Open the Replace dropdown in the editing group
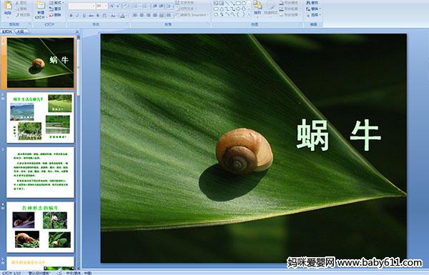The width and height of the screenshot is (429, 275). (313, 9)
